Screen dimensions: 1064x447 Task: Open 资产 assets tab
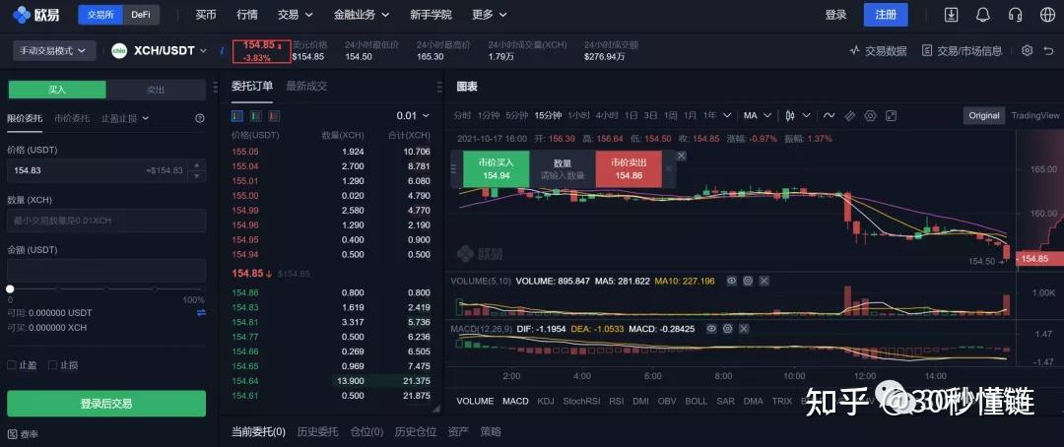point(458,431)
